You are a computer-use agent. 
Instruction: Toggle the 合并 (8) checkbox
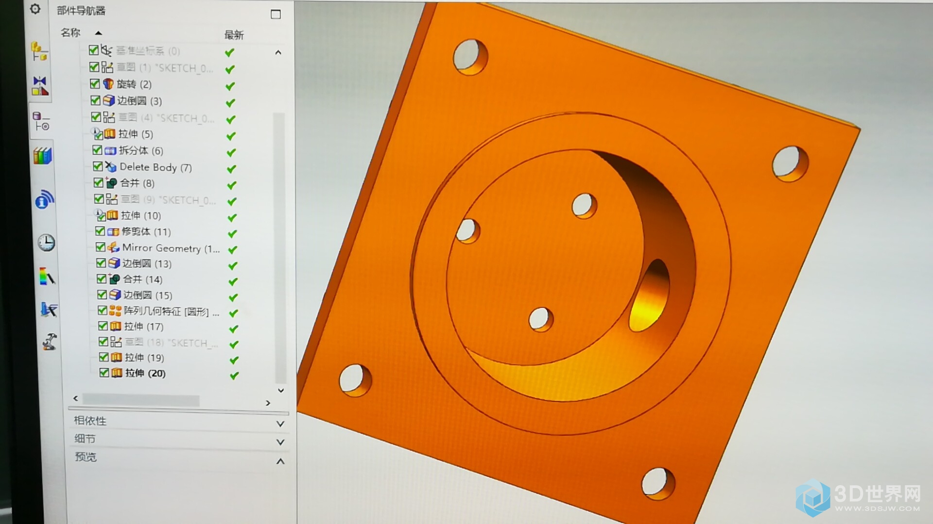pyautogui.click(x=99, y=182)
